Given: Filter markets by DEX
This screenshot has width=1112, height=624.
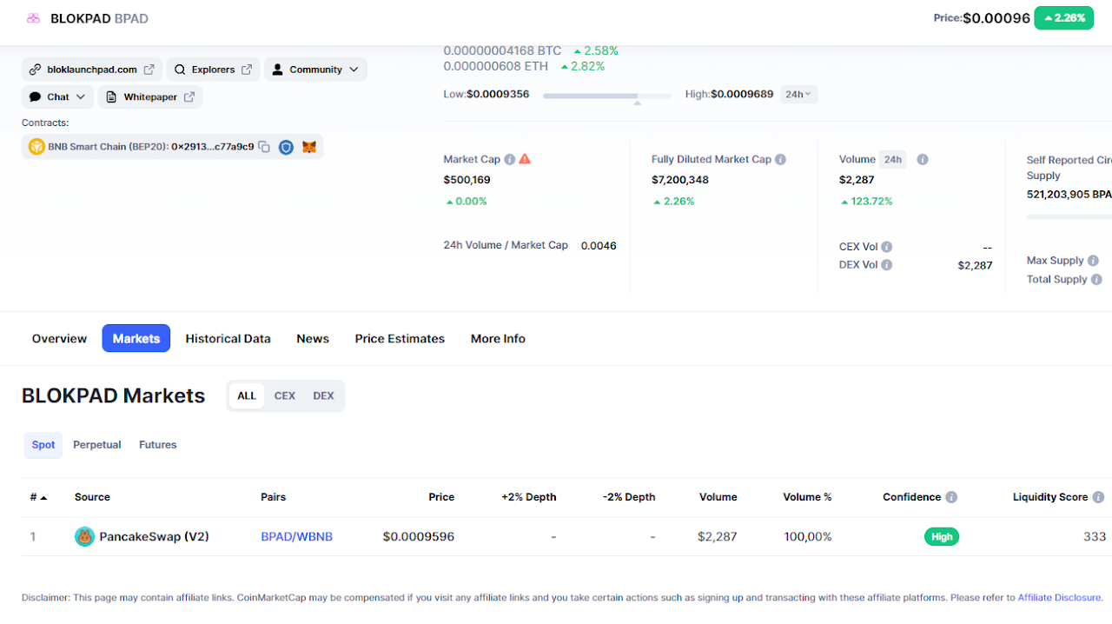Looking at the screenshot, I should click(x=323, y=395).
